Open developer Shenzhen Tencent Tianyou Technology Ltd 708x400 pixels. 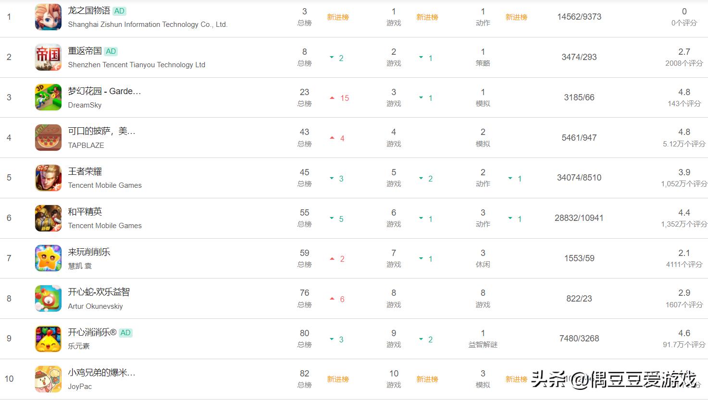click(x=137, y=65)
